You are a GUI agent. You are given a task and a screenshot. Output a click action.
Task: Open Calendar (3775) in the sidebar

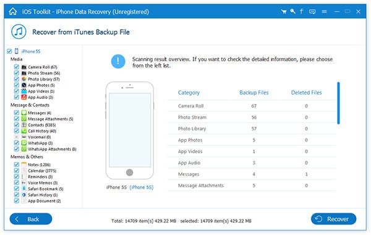click(x=42, y=171)
